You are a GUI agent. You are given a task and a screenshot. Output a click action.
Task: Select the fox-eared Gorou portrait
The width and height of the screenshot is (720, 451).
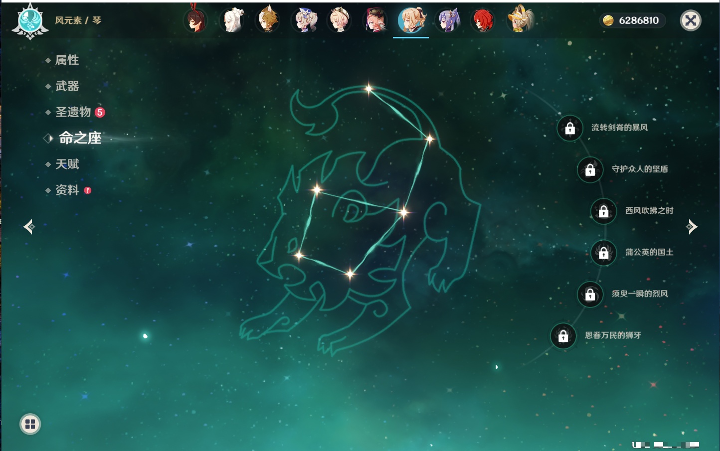click(x=268, y=20)
